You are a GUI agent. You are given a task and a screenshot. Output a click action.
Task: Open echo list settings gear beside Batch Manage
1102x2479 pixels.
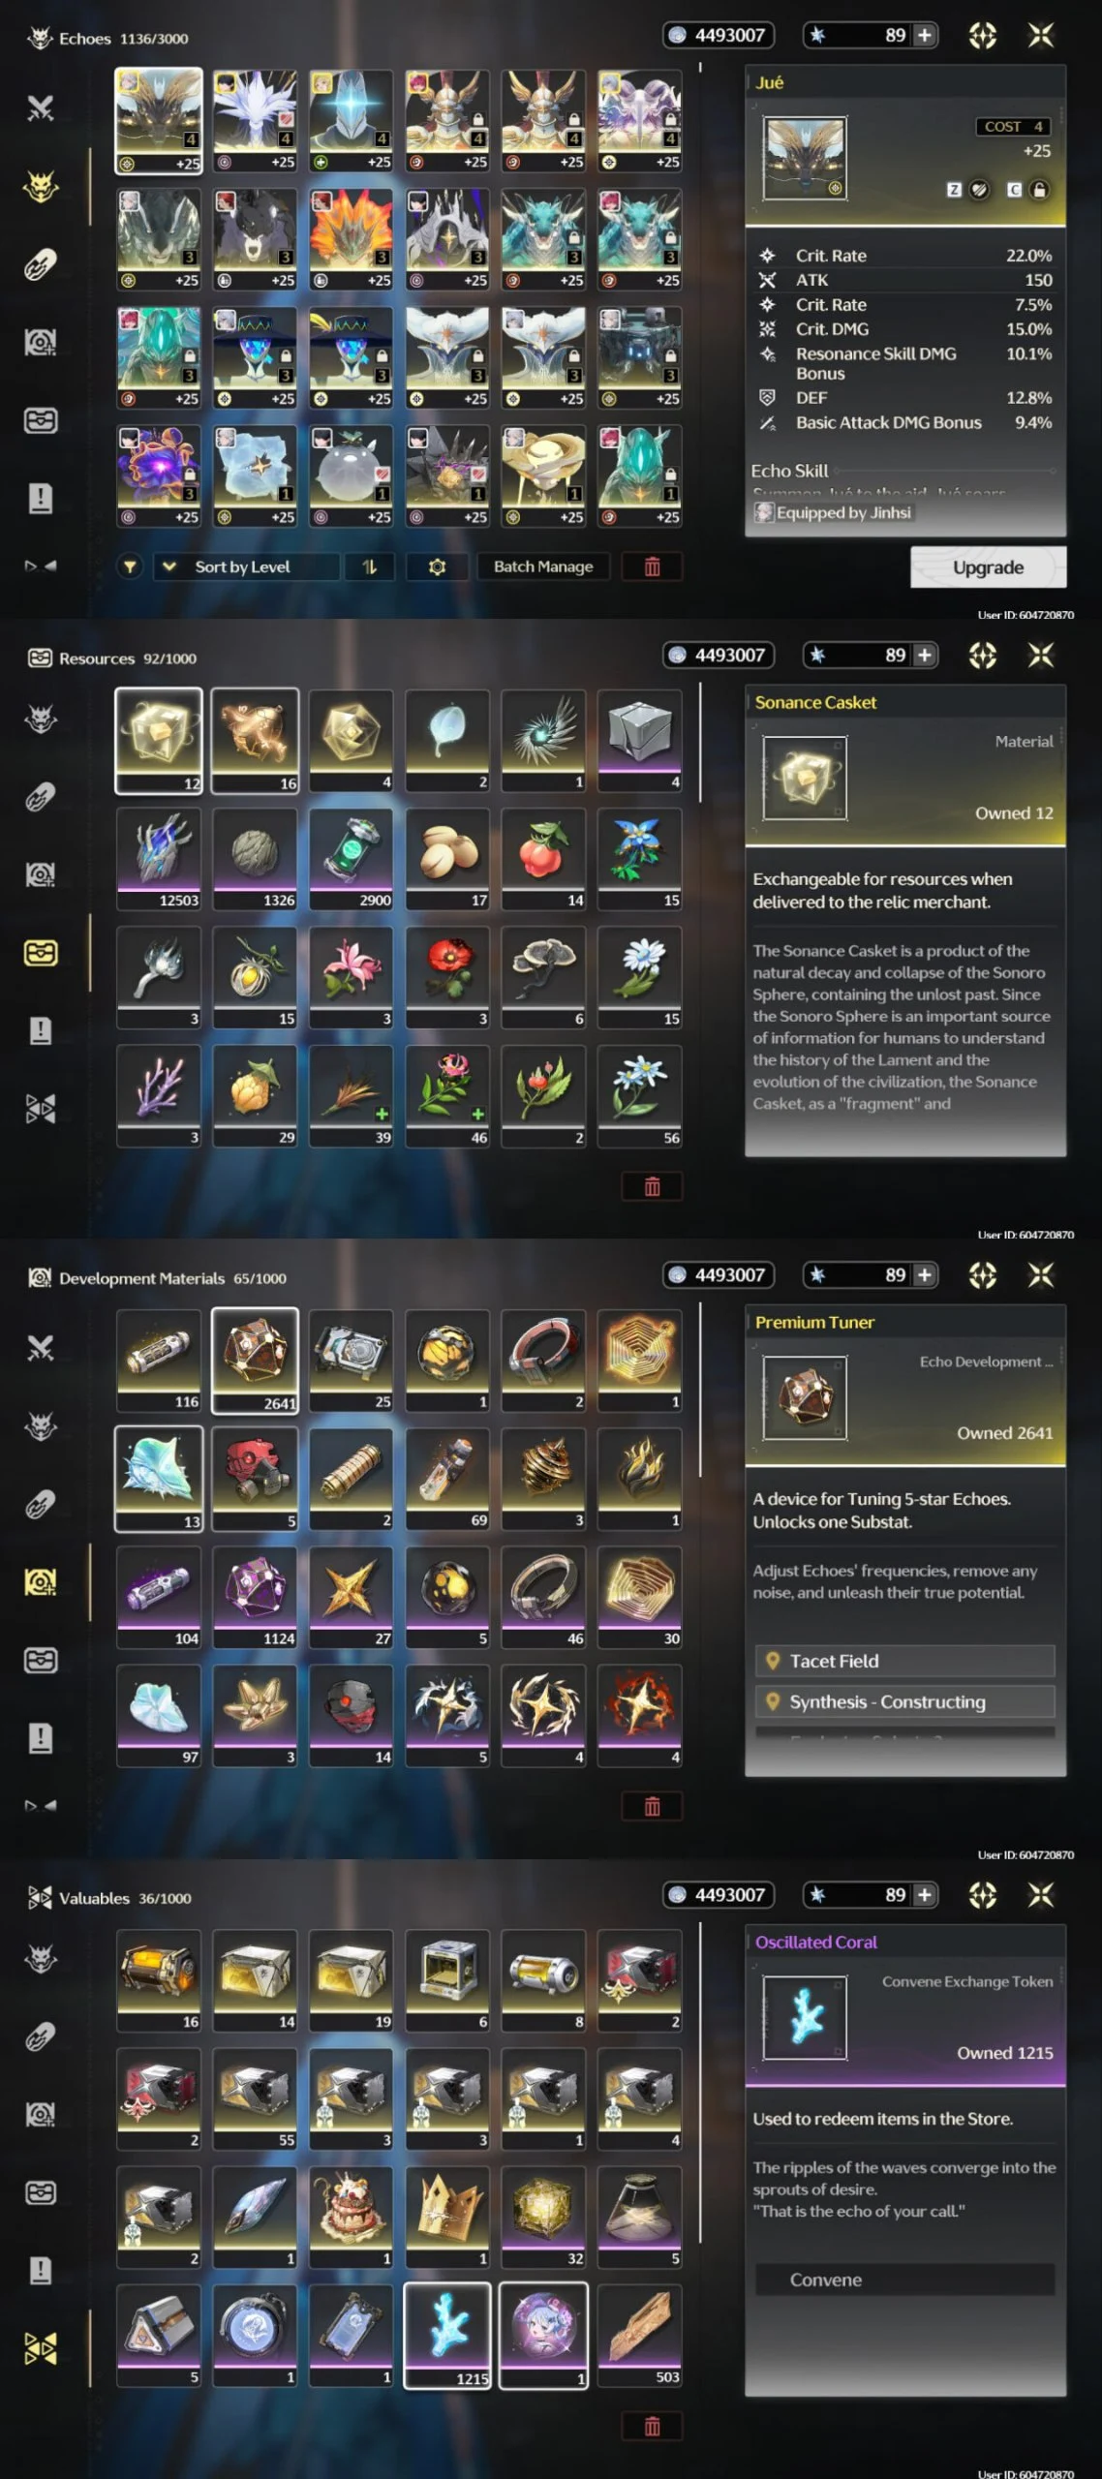tap(438, 567)
